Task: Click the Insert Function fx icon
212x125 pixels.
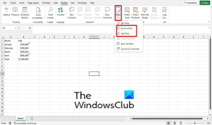Action: pos(30,28)
